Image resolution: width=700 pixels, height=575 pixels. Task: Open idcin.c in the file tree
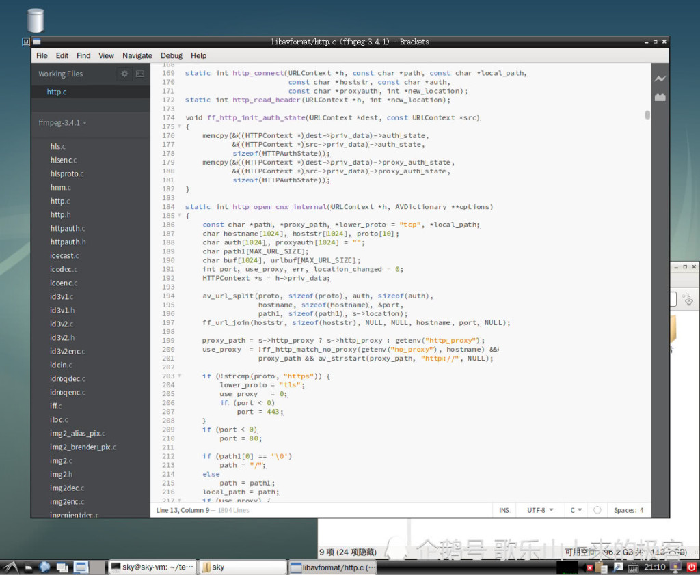pos(61,365)
